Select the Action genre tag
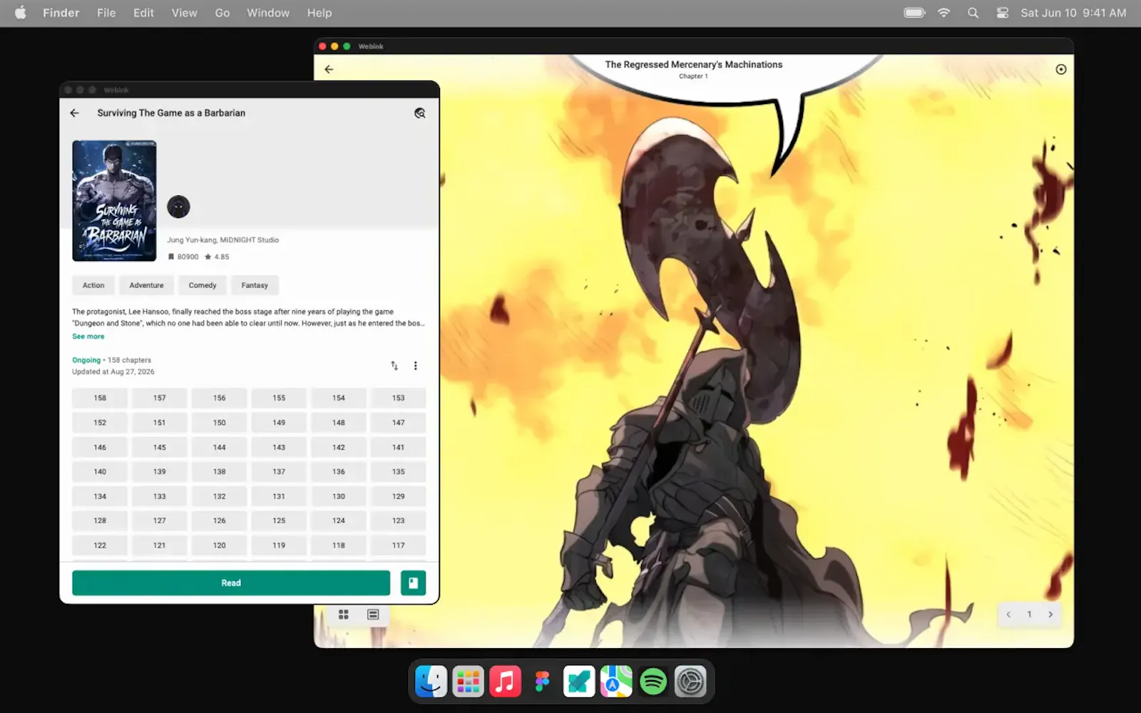1141x713 pixels. (x=93, y=285)
